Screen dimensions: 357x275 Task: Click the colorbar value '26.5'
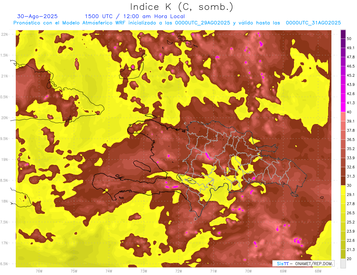351,213
